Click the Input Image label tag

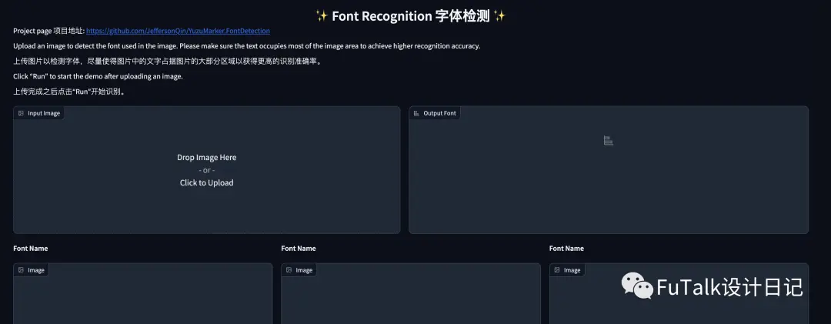coord(38,113)
